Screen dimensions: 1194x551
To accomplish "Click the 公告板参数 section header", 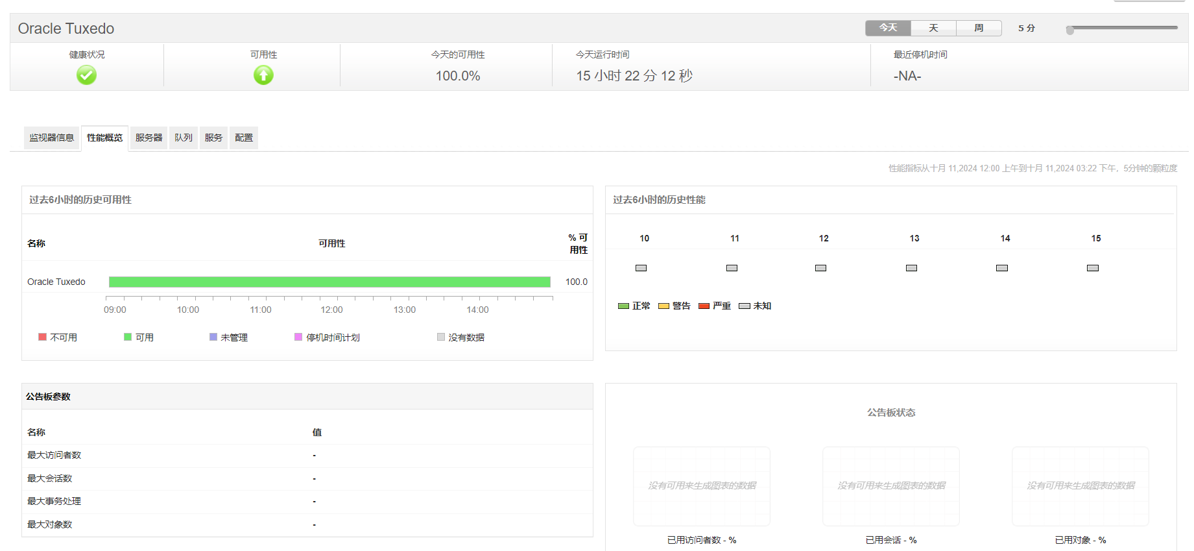I will point(307,397).
